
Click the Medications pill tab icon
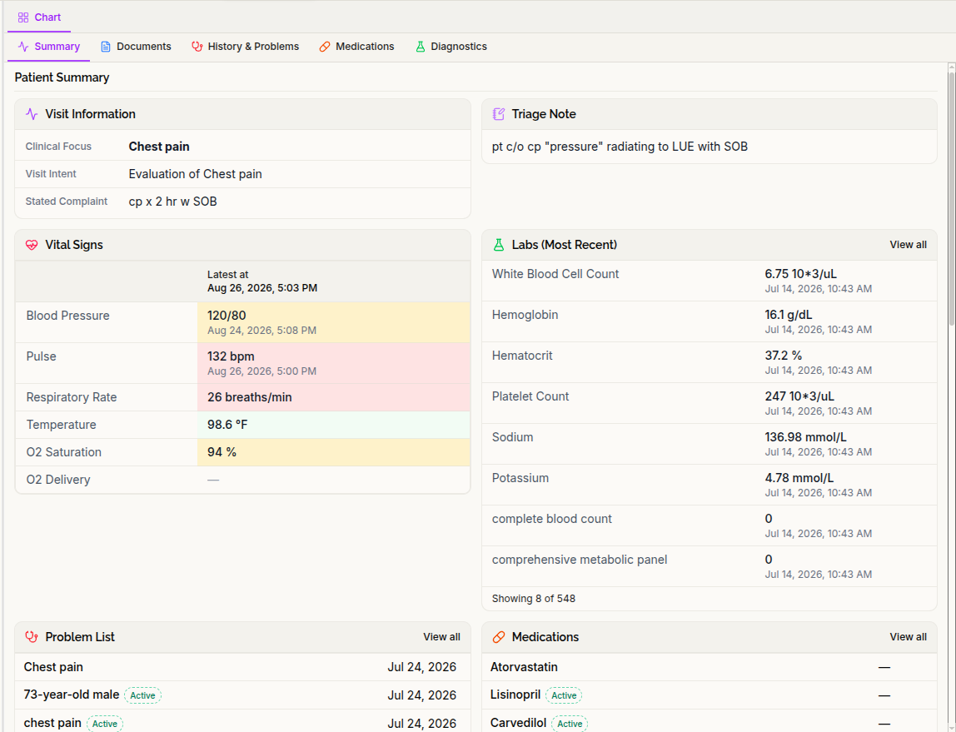(325, 47)
